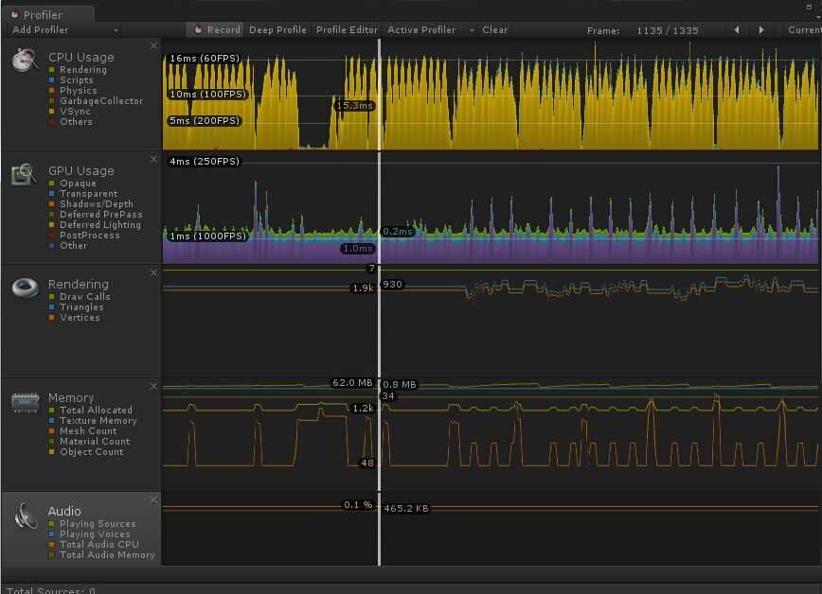Select the GPU Usage chip icon
This screenshot has height=594, width=822.
[24, 174]
